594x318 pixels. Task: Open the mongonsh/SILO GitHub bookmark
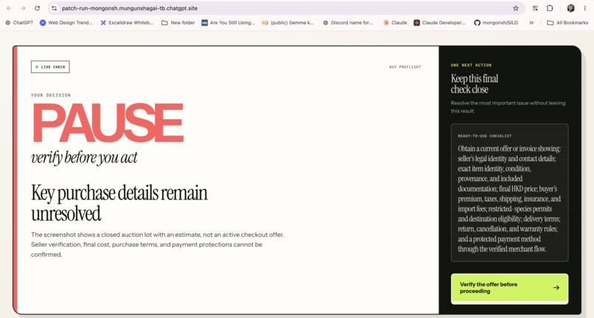496,23
